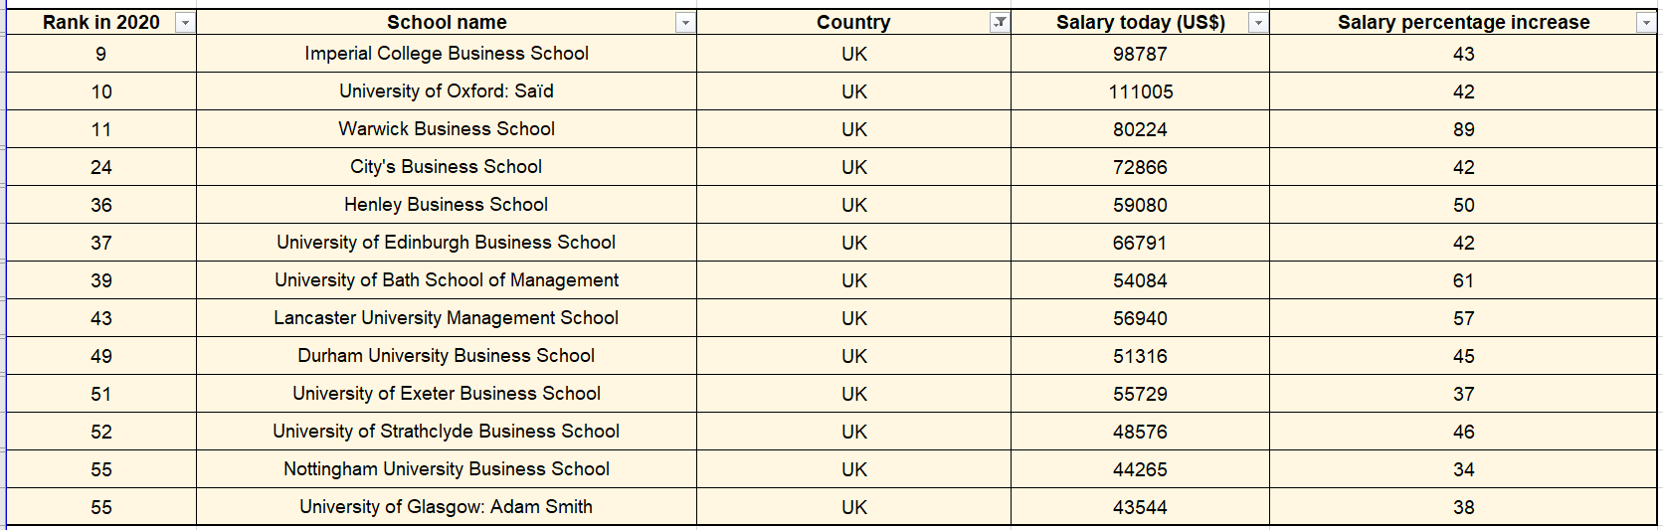
Task: Click the salary cell showing 56940
Action: click(1140, 318)
